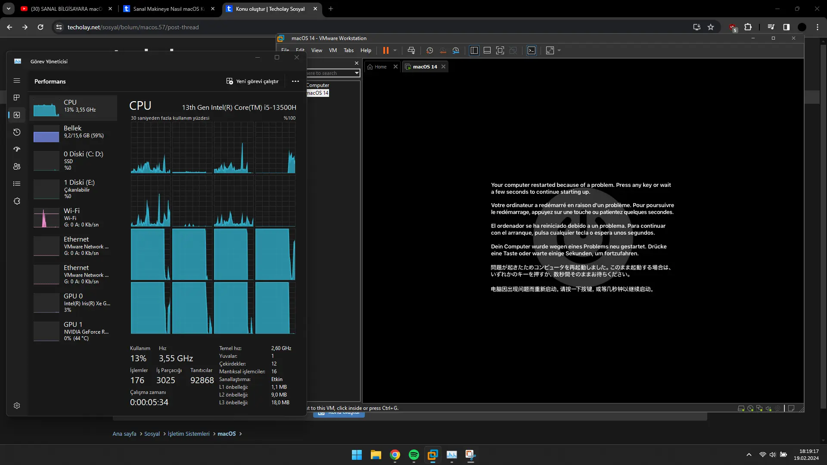
Task: Select the CPU performance item
Action: [x=73, y=108]
